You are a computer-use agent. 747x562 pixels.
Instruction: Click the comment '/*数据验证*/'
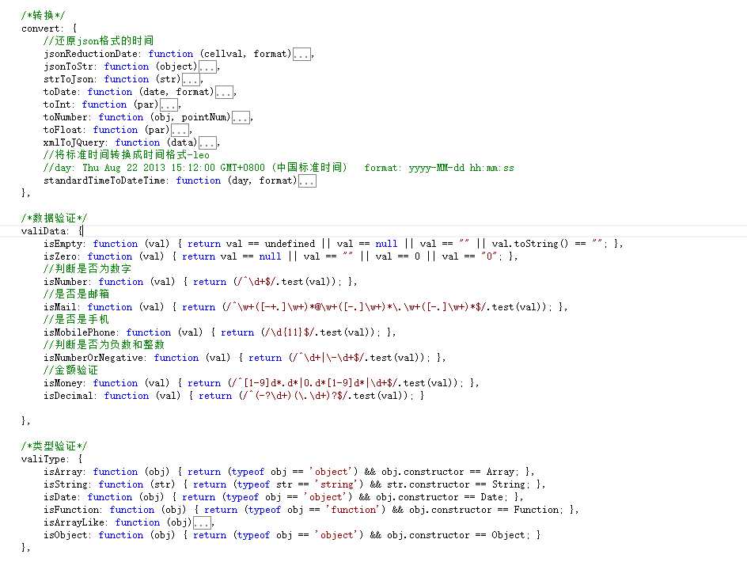[x=54, y=218]
